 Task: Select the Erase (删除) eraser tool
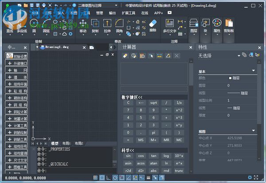point(153,26)
